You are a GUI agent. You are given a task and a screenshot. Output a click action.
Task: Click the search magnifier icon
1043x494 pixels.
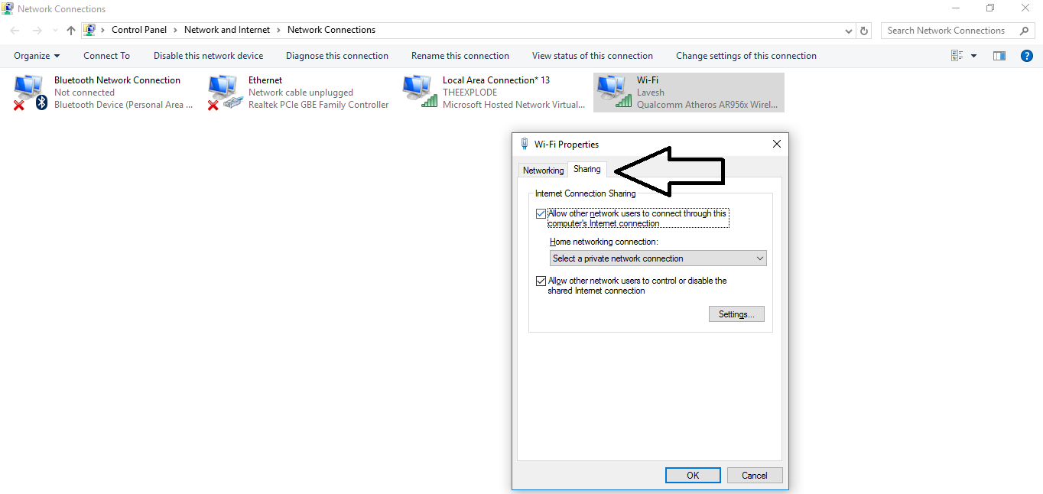coord(1025,30)
